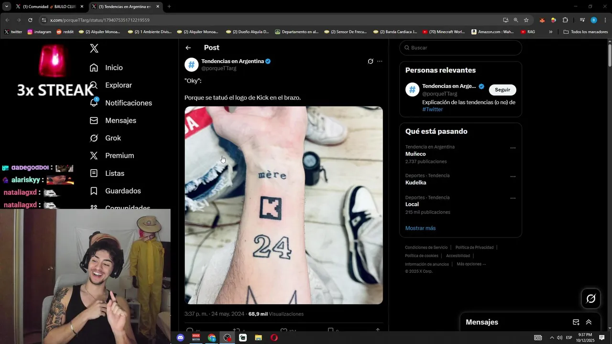This screenshot has height=344, width=612.
Task: Open the Chrome profile avatar
Action: click(x=594, y=20)
